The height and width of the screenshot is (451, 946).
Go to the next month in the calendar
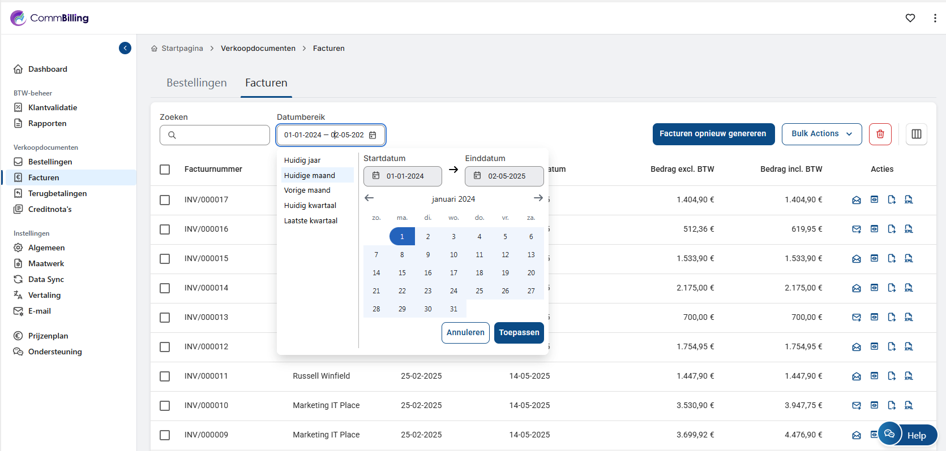coord(538,198)
